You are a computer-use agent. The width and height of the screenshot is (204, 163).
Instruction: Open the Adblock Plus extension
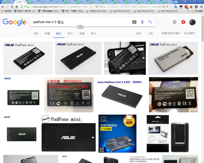[186, 7]
